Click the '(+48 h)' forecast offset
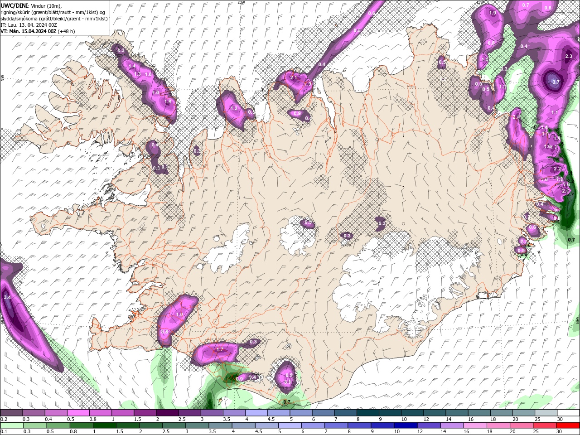The height and width of the screenshot is (435, 580). (66, 31)
